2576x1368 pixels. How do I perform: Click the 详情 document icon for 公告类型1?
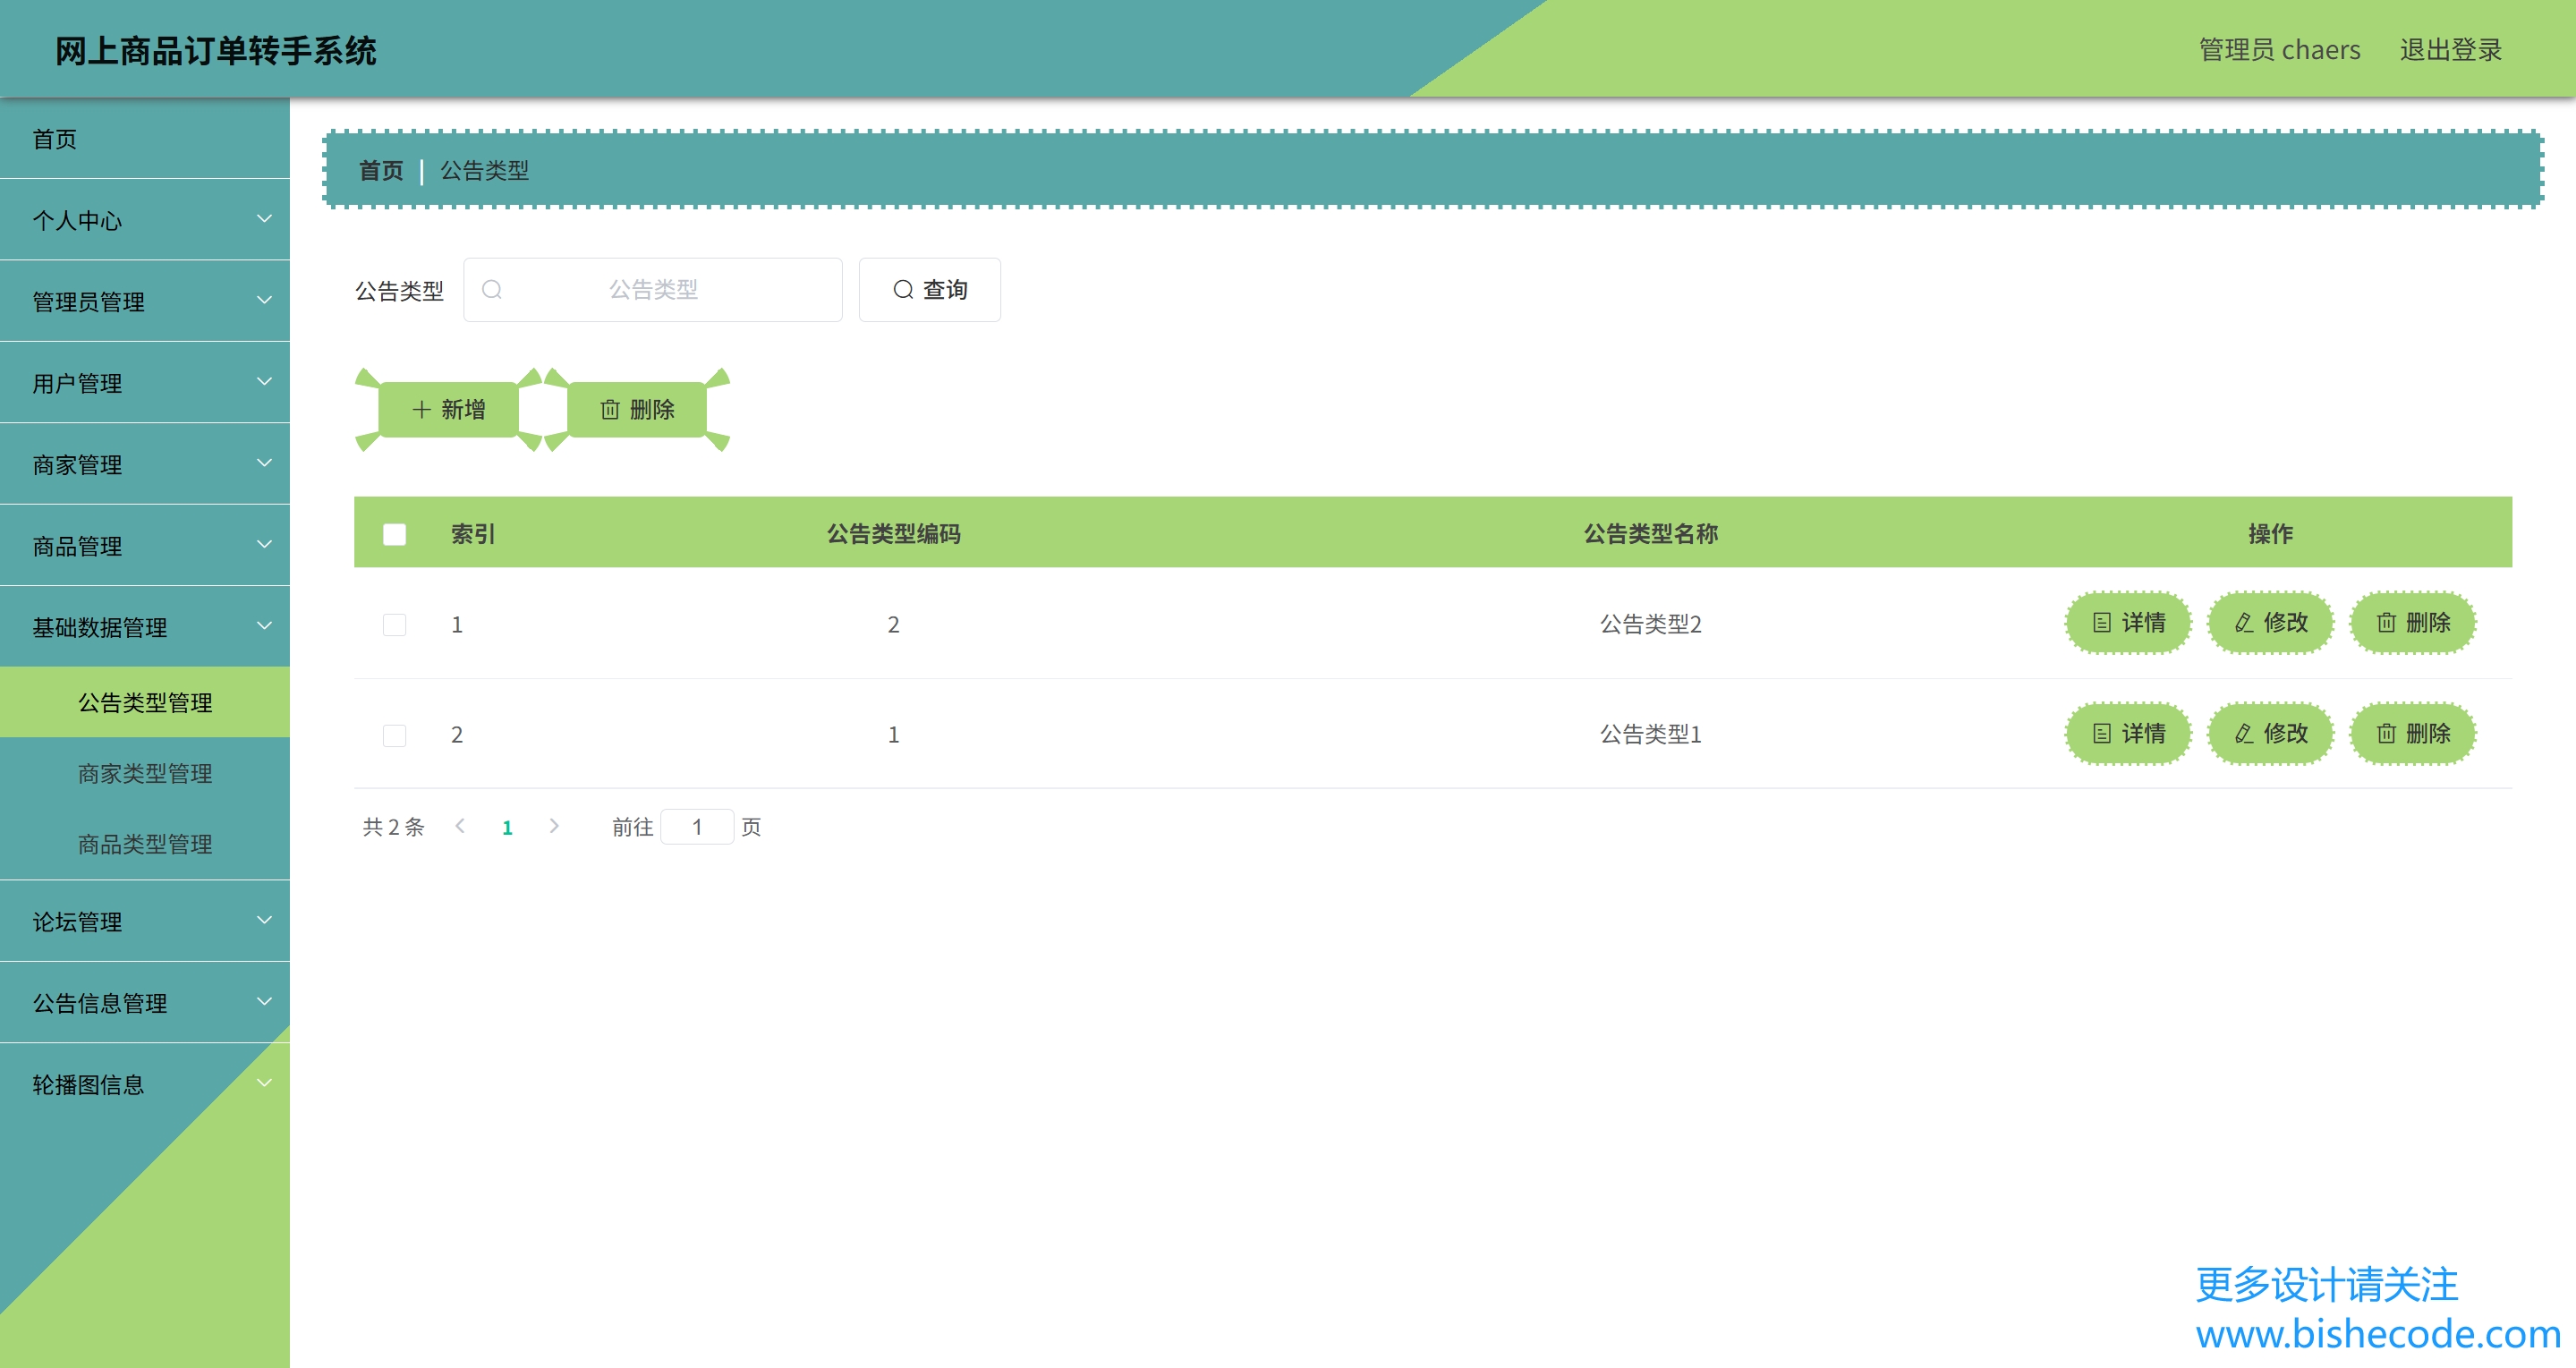[x=2101, y=734]
